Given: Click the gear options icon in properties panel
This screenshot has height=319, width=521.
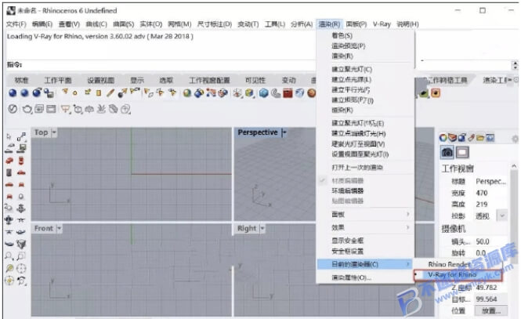Looking at the screenshot, I should coord(515,139).
